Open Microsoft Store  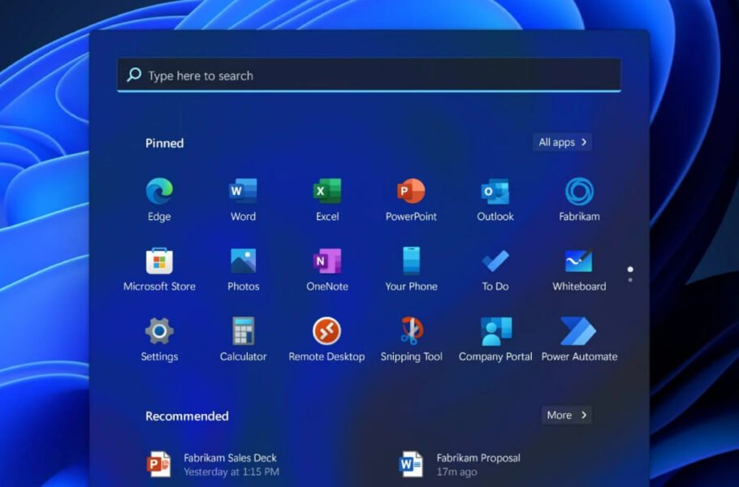[x=159, y=269]
